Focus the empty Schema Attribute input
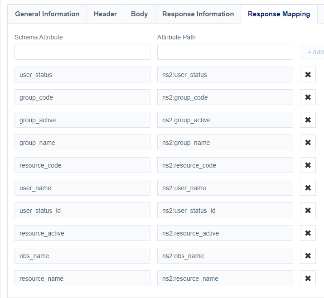Viewport: 324px width, 298px height. tap(82, 52)
